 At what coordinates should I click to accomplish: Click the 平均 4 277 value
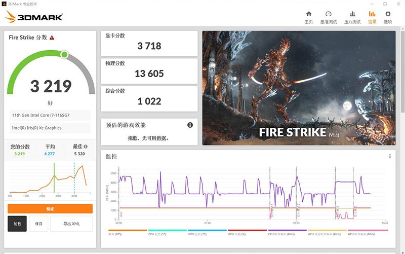[x=49, y=154]
